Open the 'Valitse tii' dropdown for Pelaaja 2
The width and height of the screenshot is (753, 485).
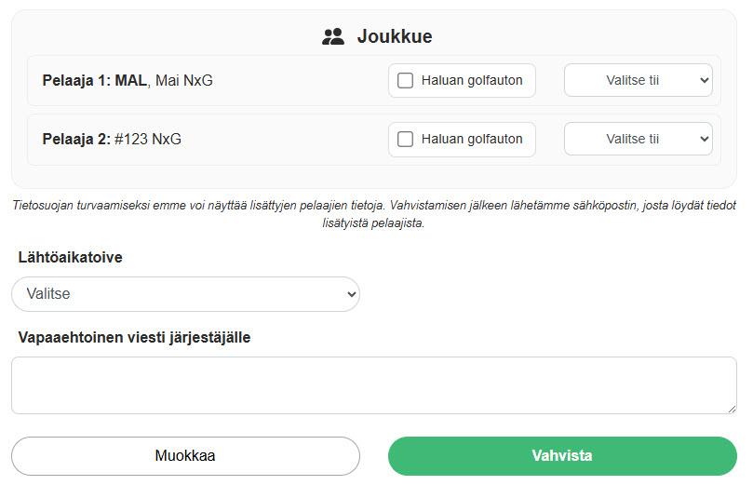point(639,139)
